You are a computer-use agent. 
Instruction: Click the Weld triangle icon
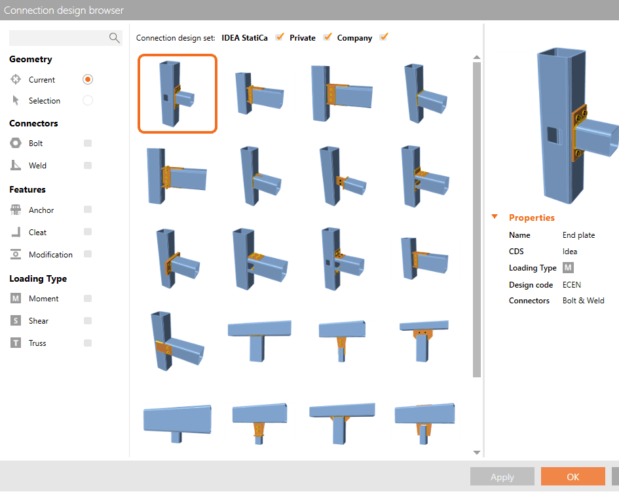[x=16, y=165]
